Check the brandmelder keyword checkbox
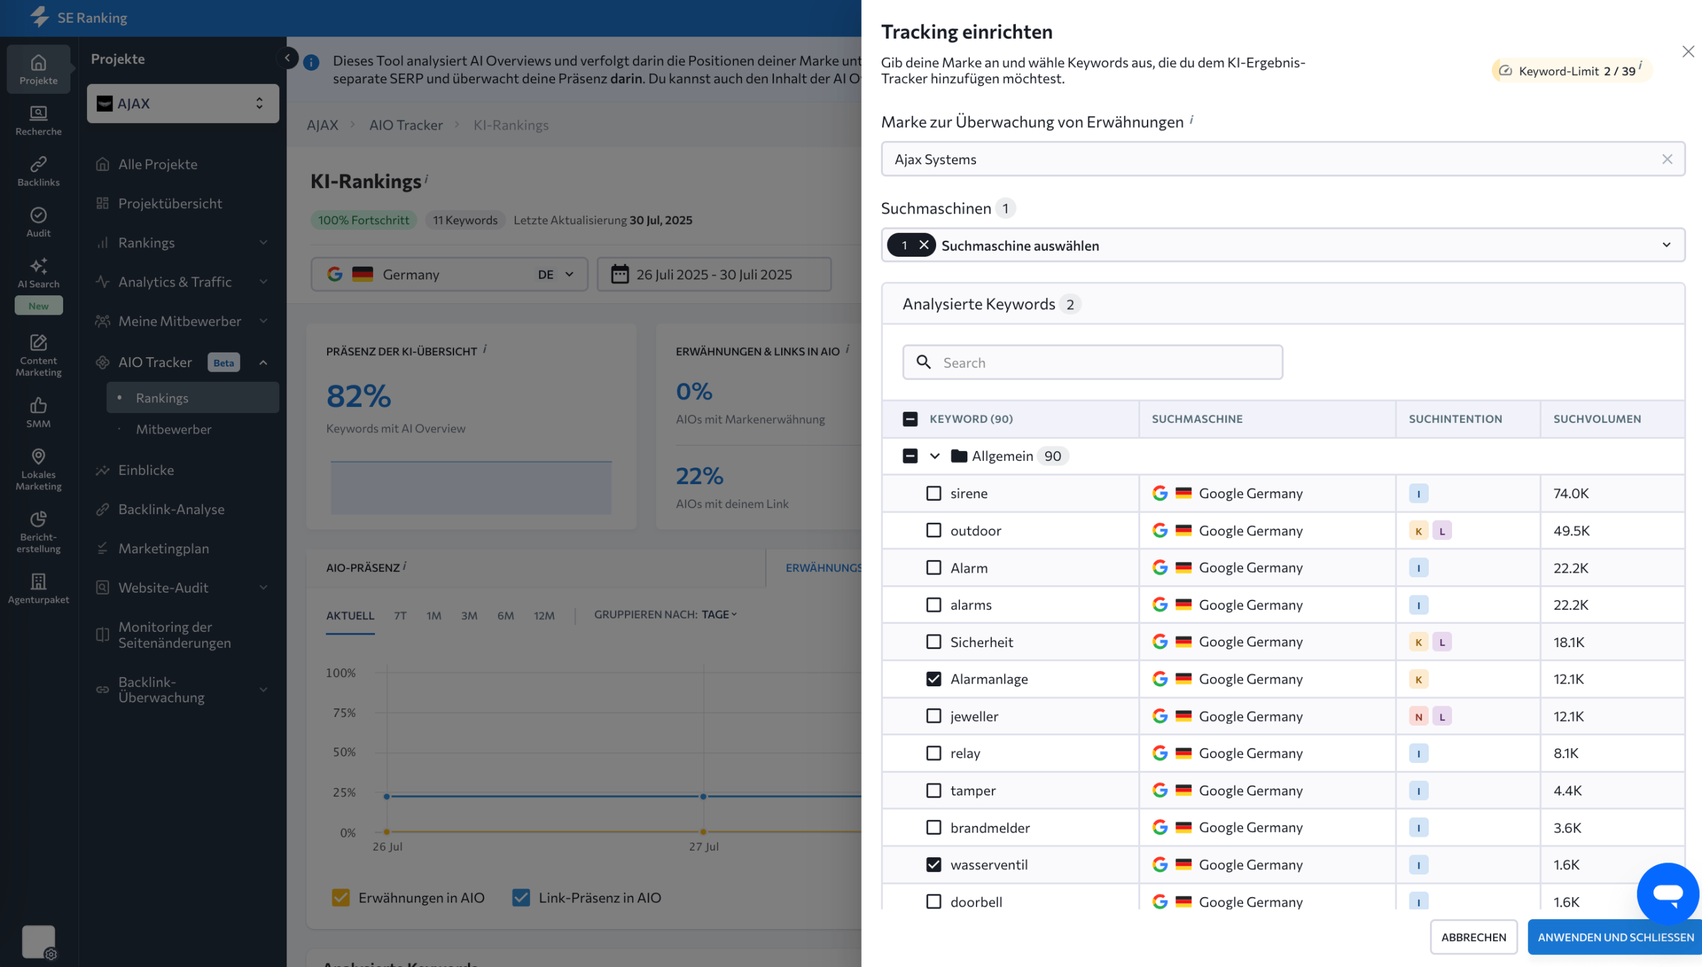Image resolution: width=1702 pixels, height=967 pixels. [933, 827]
